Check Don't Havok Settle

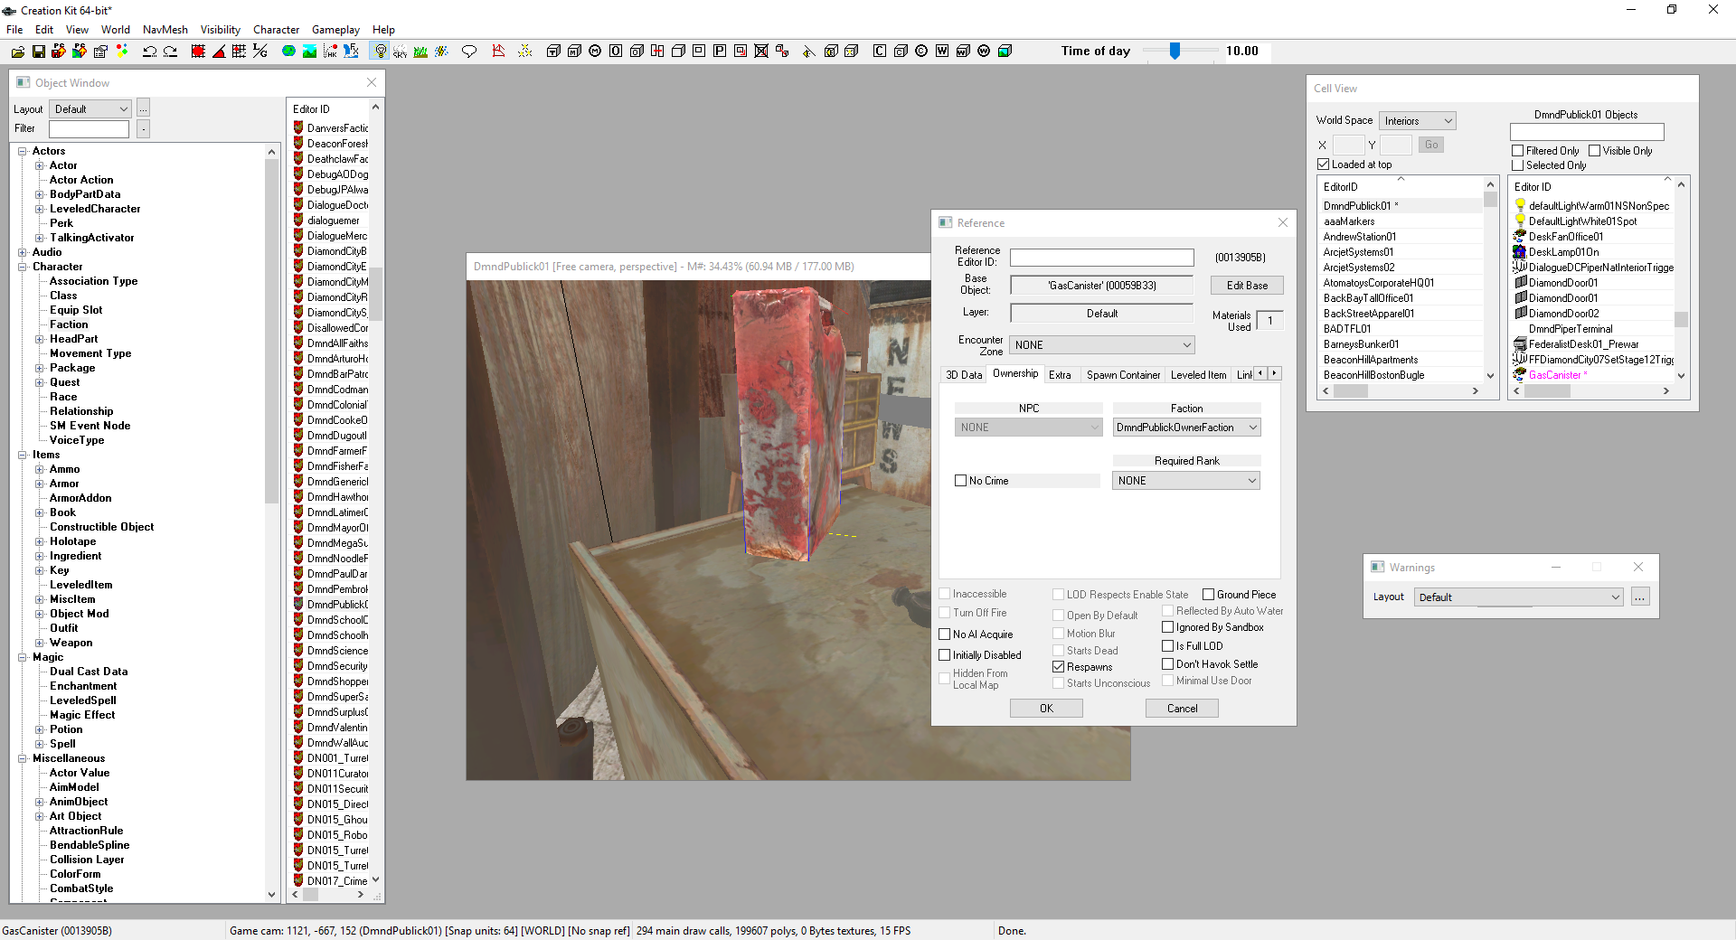(x=1168, y=664)
